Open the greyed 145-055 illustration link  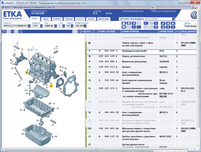(163, 37)
